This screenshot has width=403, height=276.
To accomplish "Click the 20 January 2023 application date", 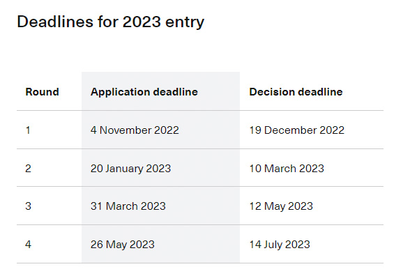I will [x=131, y=169].
